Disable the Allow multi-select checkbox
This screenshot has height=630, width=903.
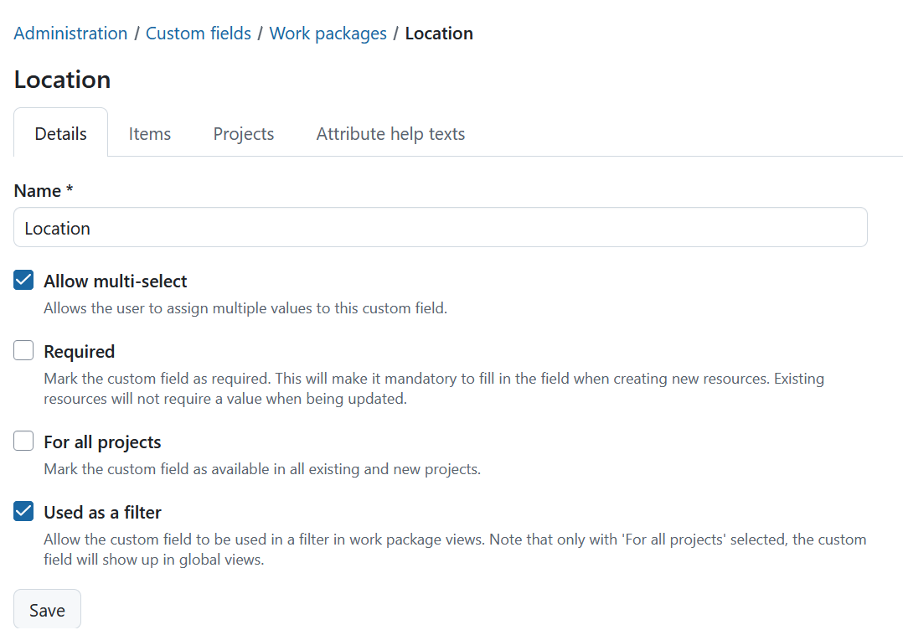pyautogui.click(x=23, y=280)
